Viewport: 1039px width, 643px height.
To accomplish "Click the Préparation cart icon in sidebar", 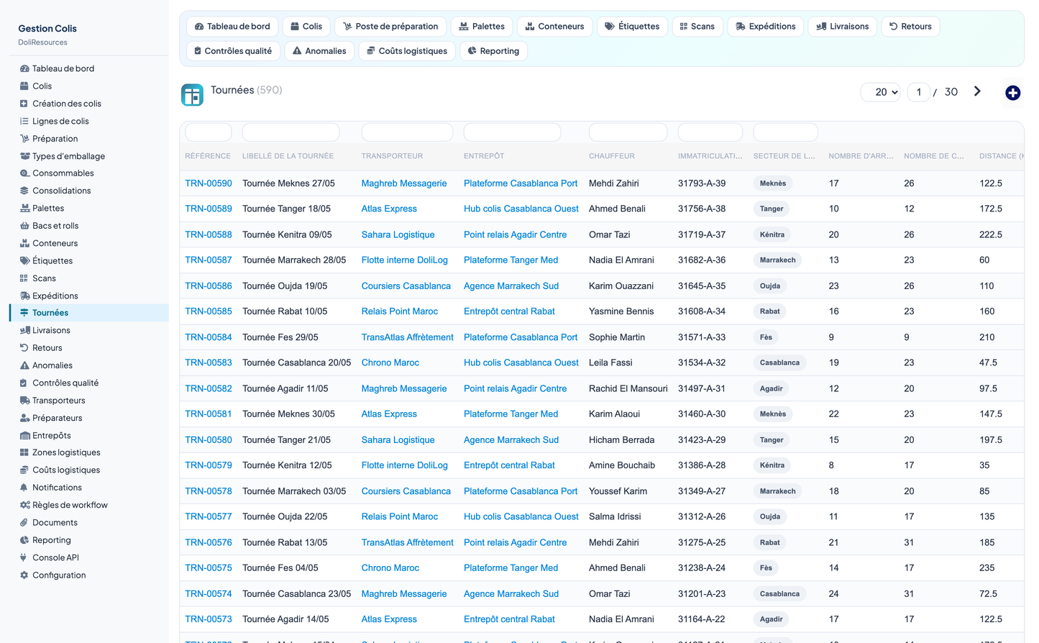I will [x=24, y=139].
